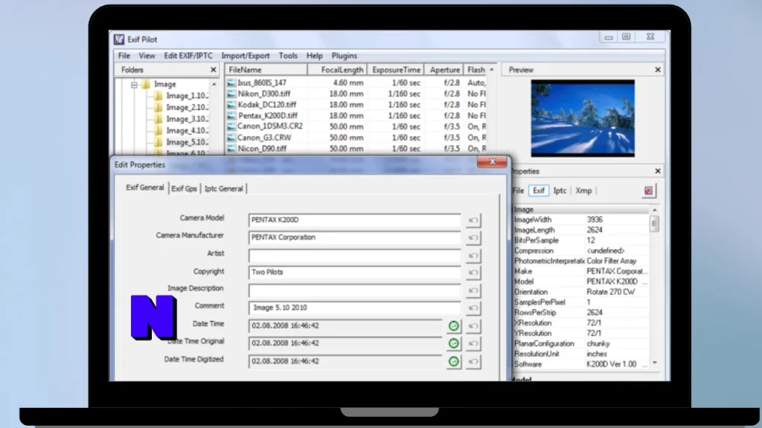Select file Nikon_D300.tiff
This screenshot has width=762, height=428.
click(264, 94)
